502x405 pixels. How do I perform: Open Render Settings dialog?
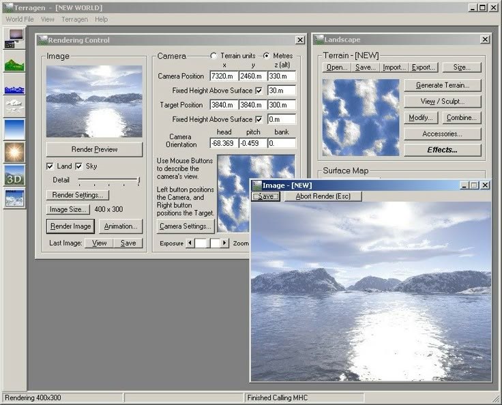coord(78,195)
